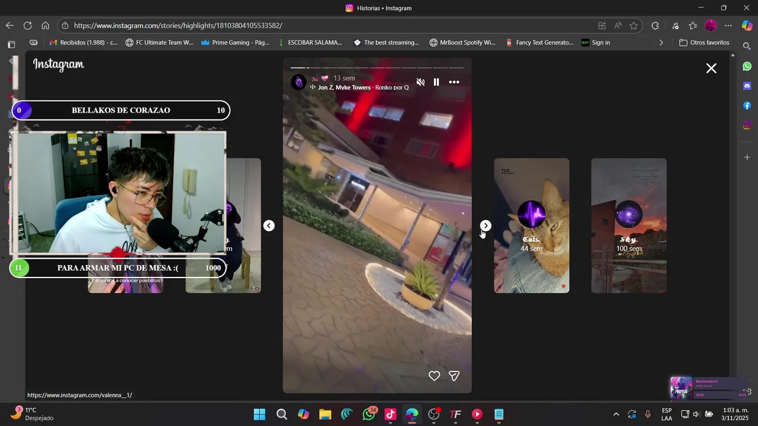The image size is (758, 426).
Task: Open the ESCOBAR SALAMA bookmark
Action: [310, 43]
